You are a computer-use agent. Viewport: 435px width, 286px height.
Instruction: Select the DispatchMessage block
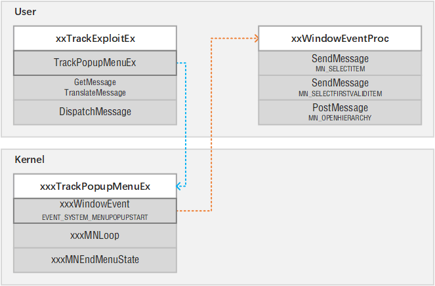pos(95,112)
